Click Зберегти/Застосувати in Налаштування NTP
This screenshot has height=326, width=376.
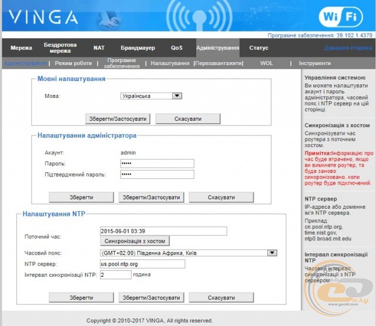coord(152,298)
